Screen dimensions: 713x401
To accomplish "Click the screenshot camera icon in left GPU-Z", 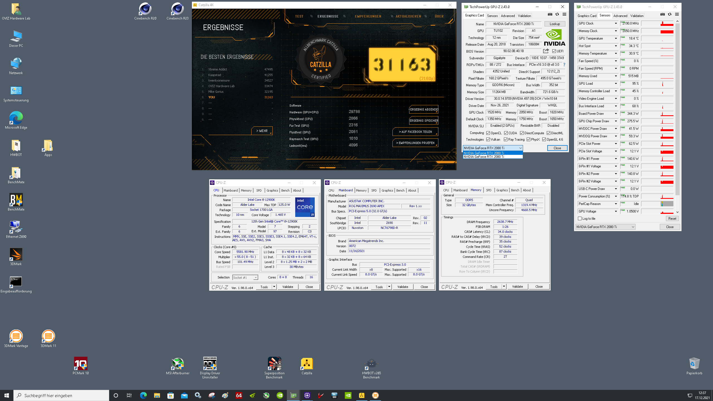I will pos(550,14).
